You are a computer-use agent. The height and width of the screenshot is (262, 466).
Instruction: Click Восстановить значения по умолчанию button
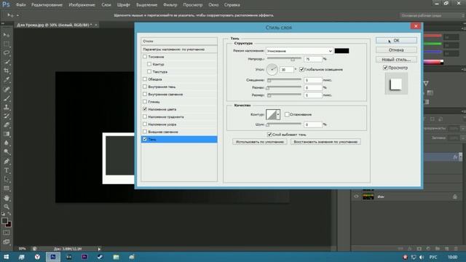tap(325, 142)
